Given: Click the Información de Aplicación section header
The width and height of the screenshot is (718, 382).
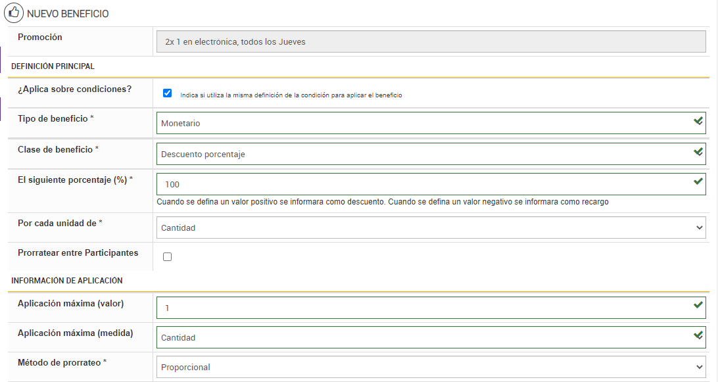Looking at the screenshot, I should coord(67,281).
